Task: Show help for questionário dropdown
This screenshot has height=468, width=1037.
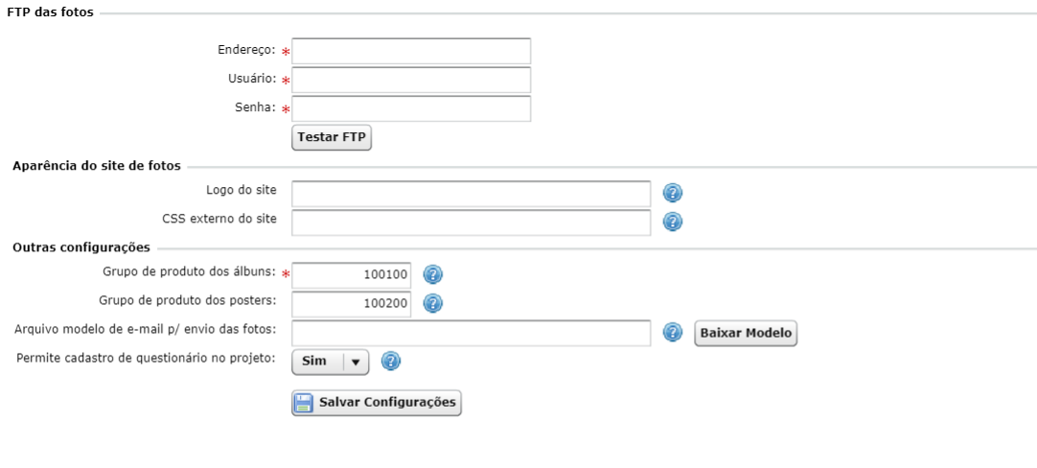Action: (392, 362)
